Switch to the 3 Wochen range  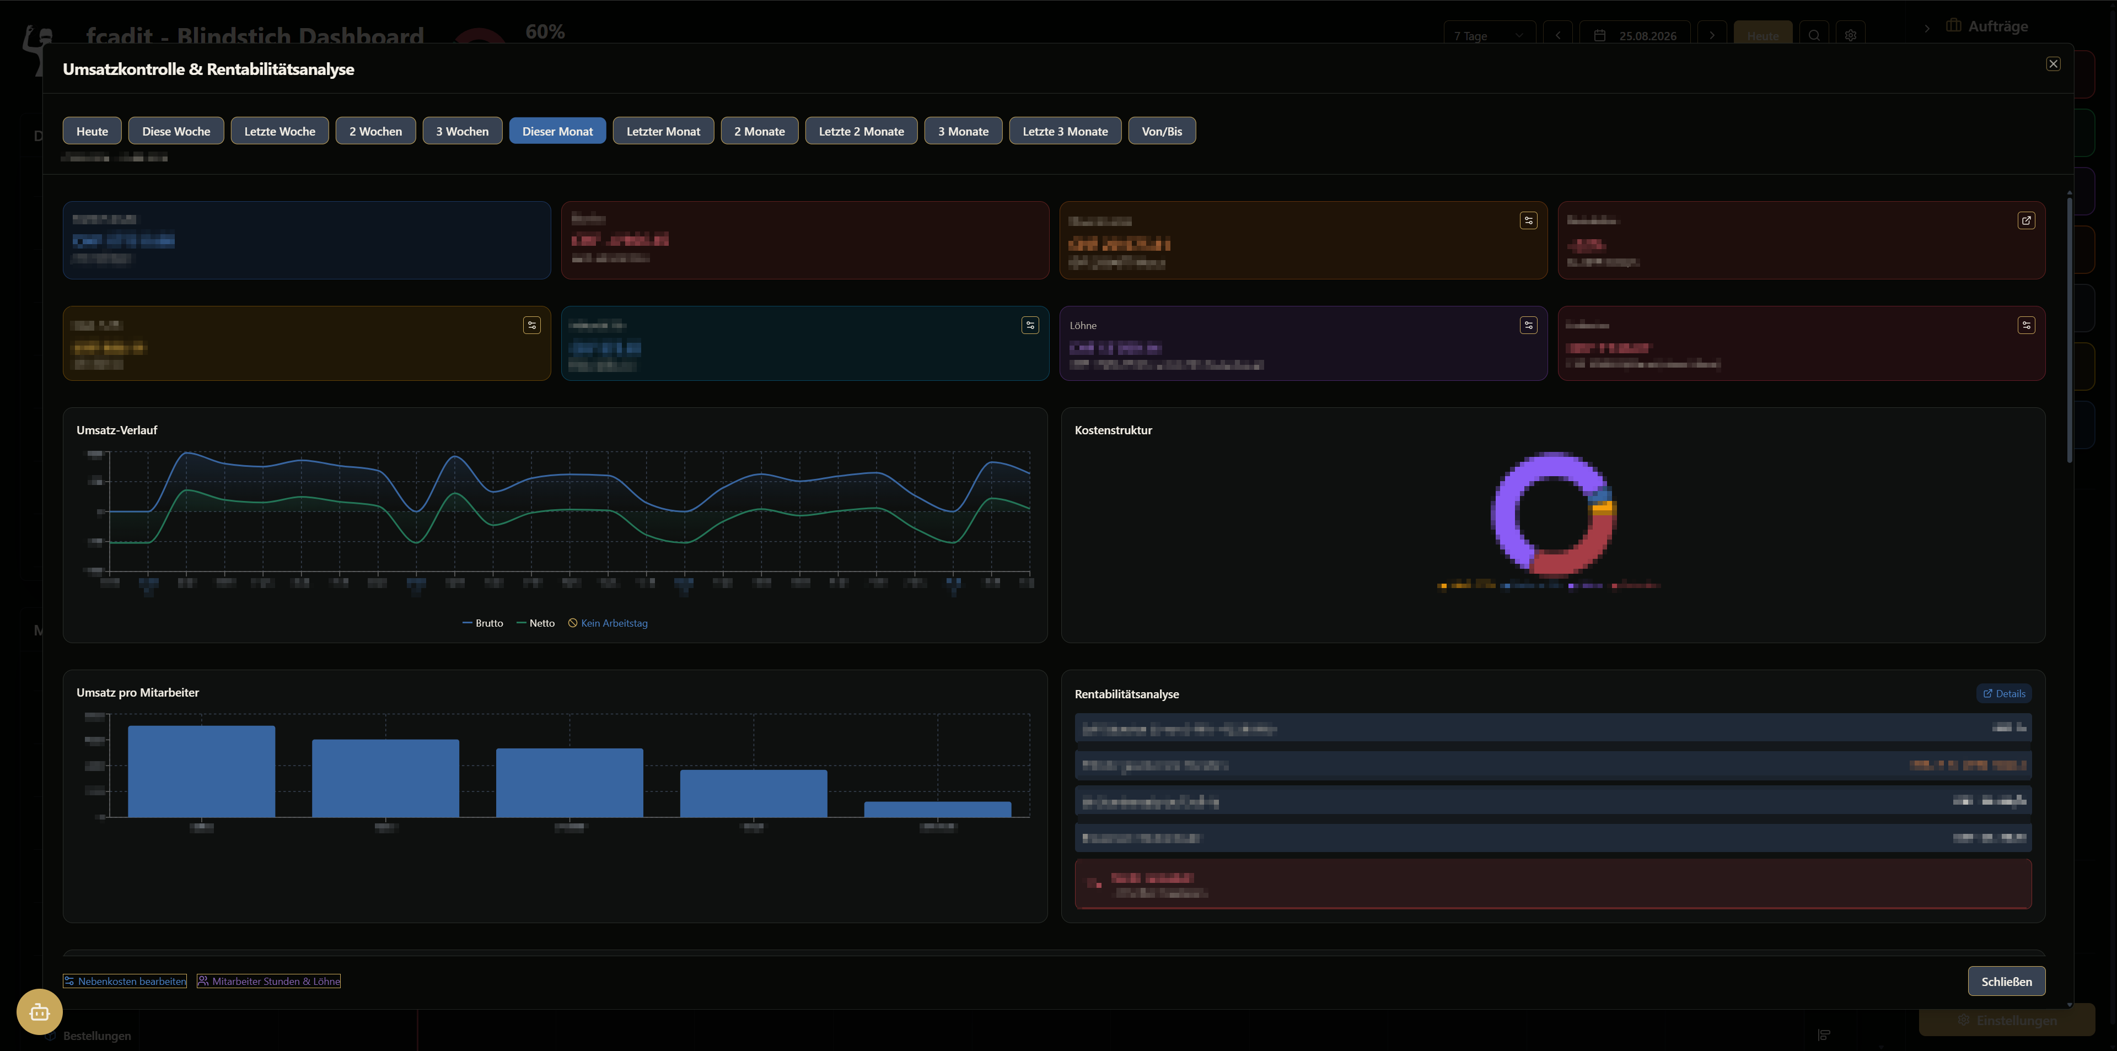(x=462, y=131)
